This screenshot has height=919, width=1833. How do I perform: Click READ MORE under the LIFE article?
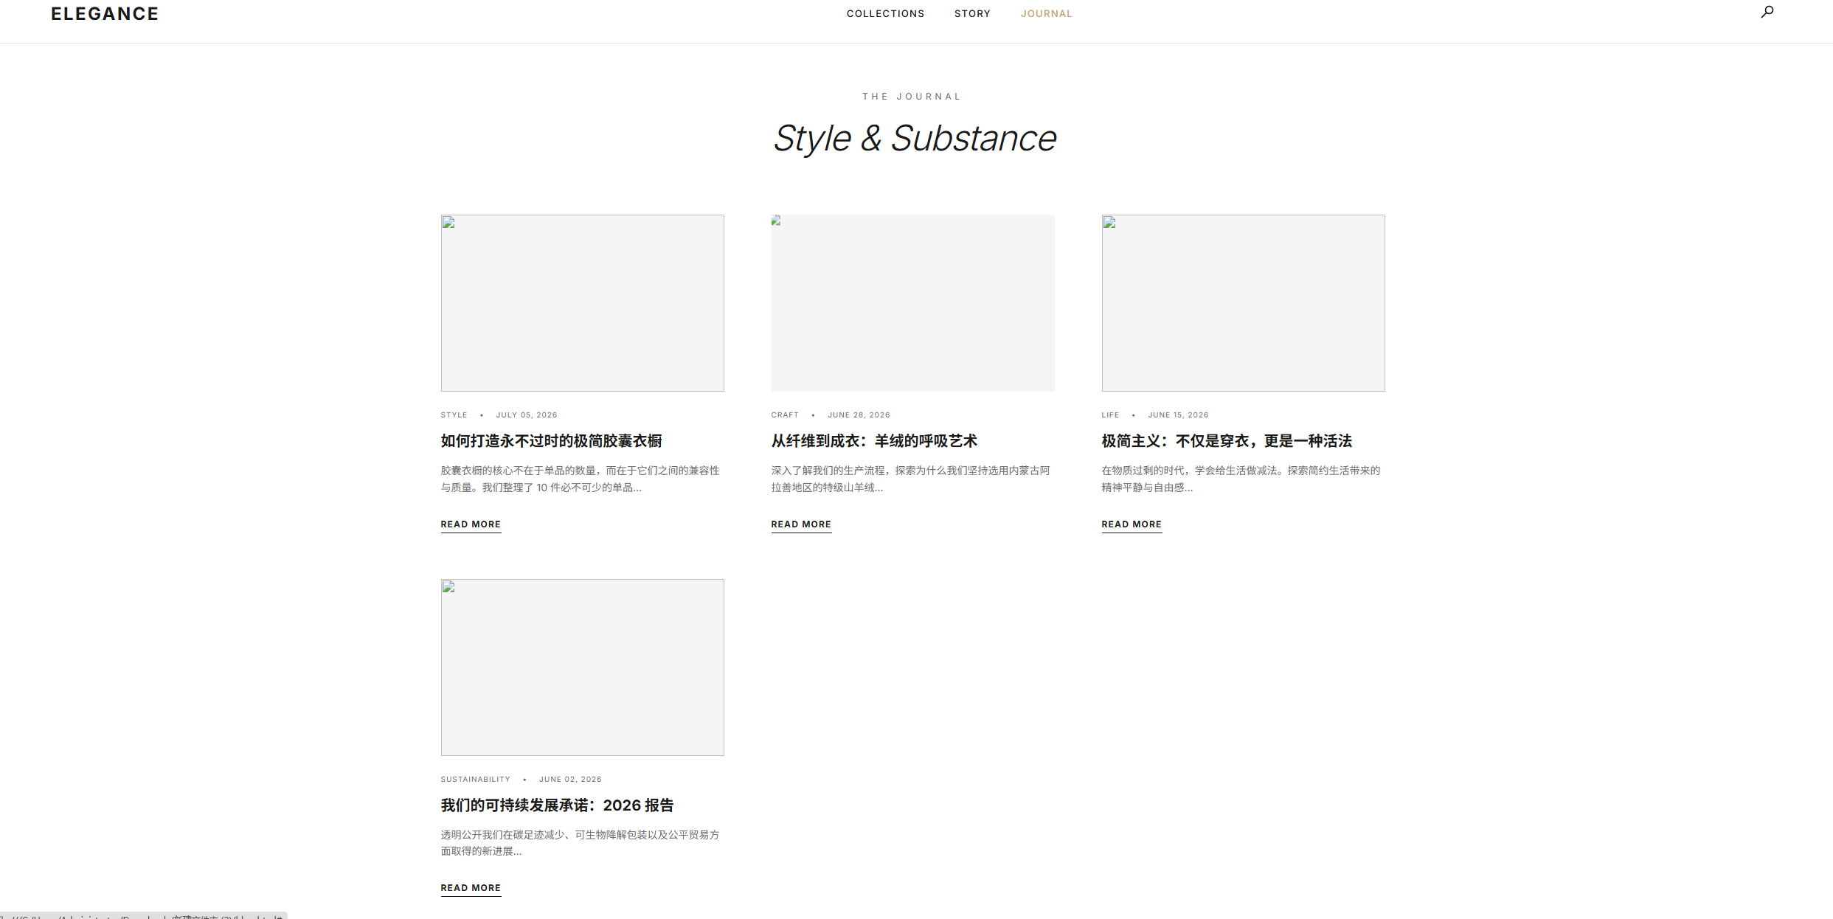point(1132,524)
